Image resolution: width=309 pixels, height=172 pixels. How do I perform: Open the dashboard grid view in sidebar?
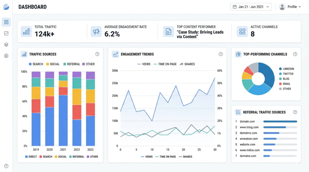tap(6, 22)
